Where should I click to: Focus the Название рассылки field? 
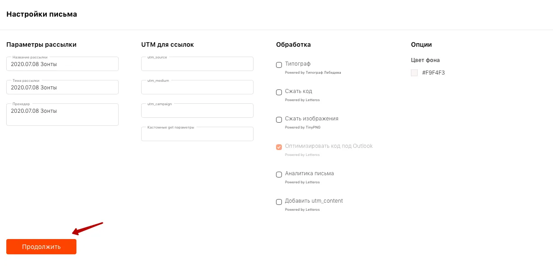pos(62,64)
